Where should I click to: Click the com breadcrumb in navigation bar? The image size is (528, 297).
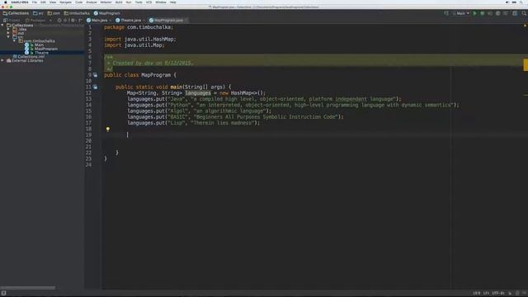(54, 13)
